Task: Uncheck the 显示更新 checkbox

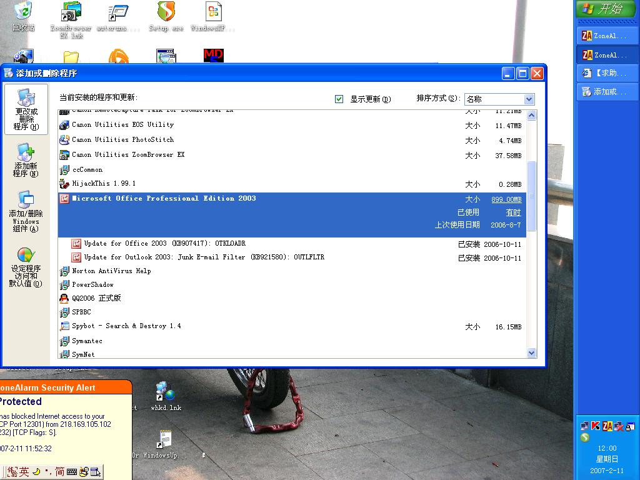Action: coord(339,99)
